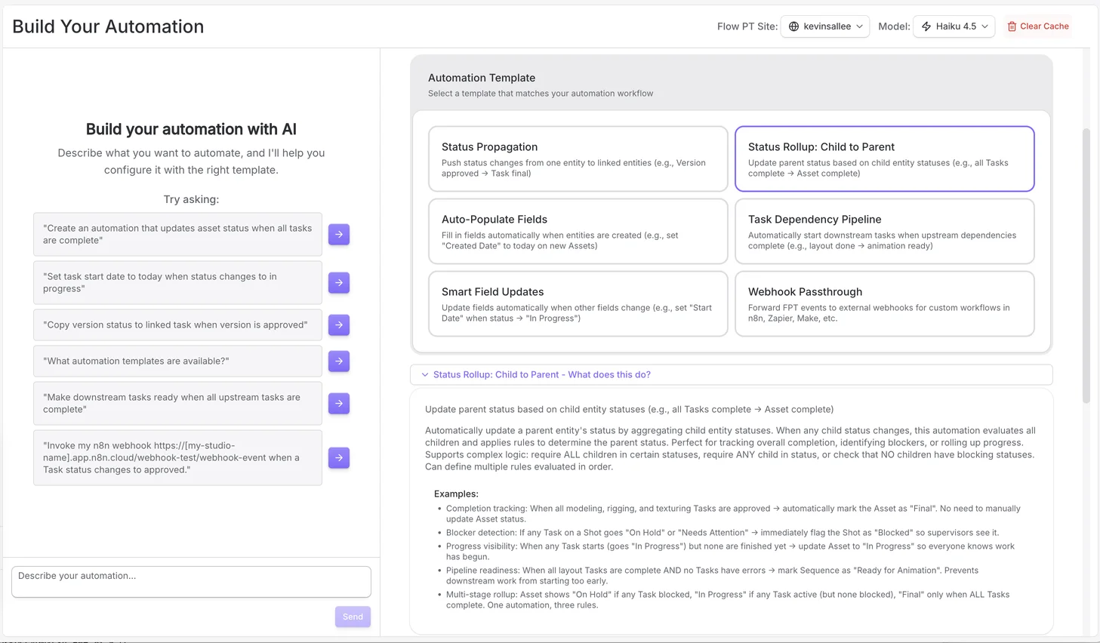Click the trash icon on Clear Cache
1100x643 pixels.
click(x=1010, y=26)
